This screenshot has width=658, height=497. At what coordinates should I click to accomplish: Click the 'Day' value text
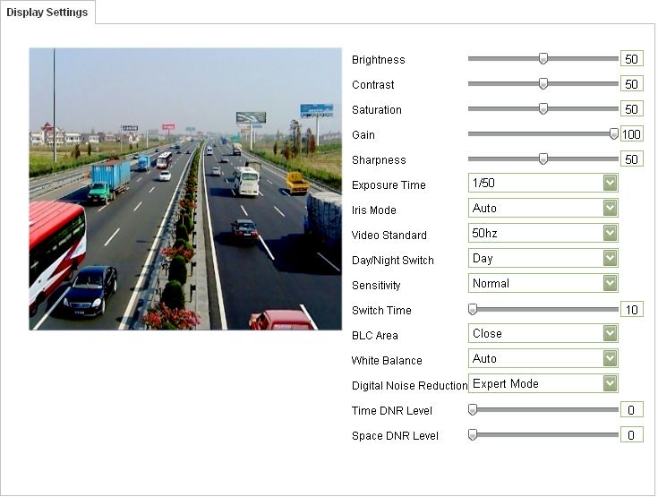[x=483, y=258]
